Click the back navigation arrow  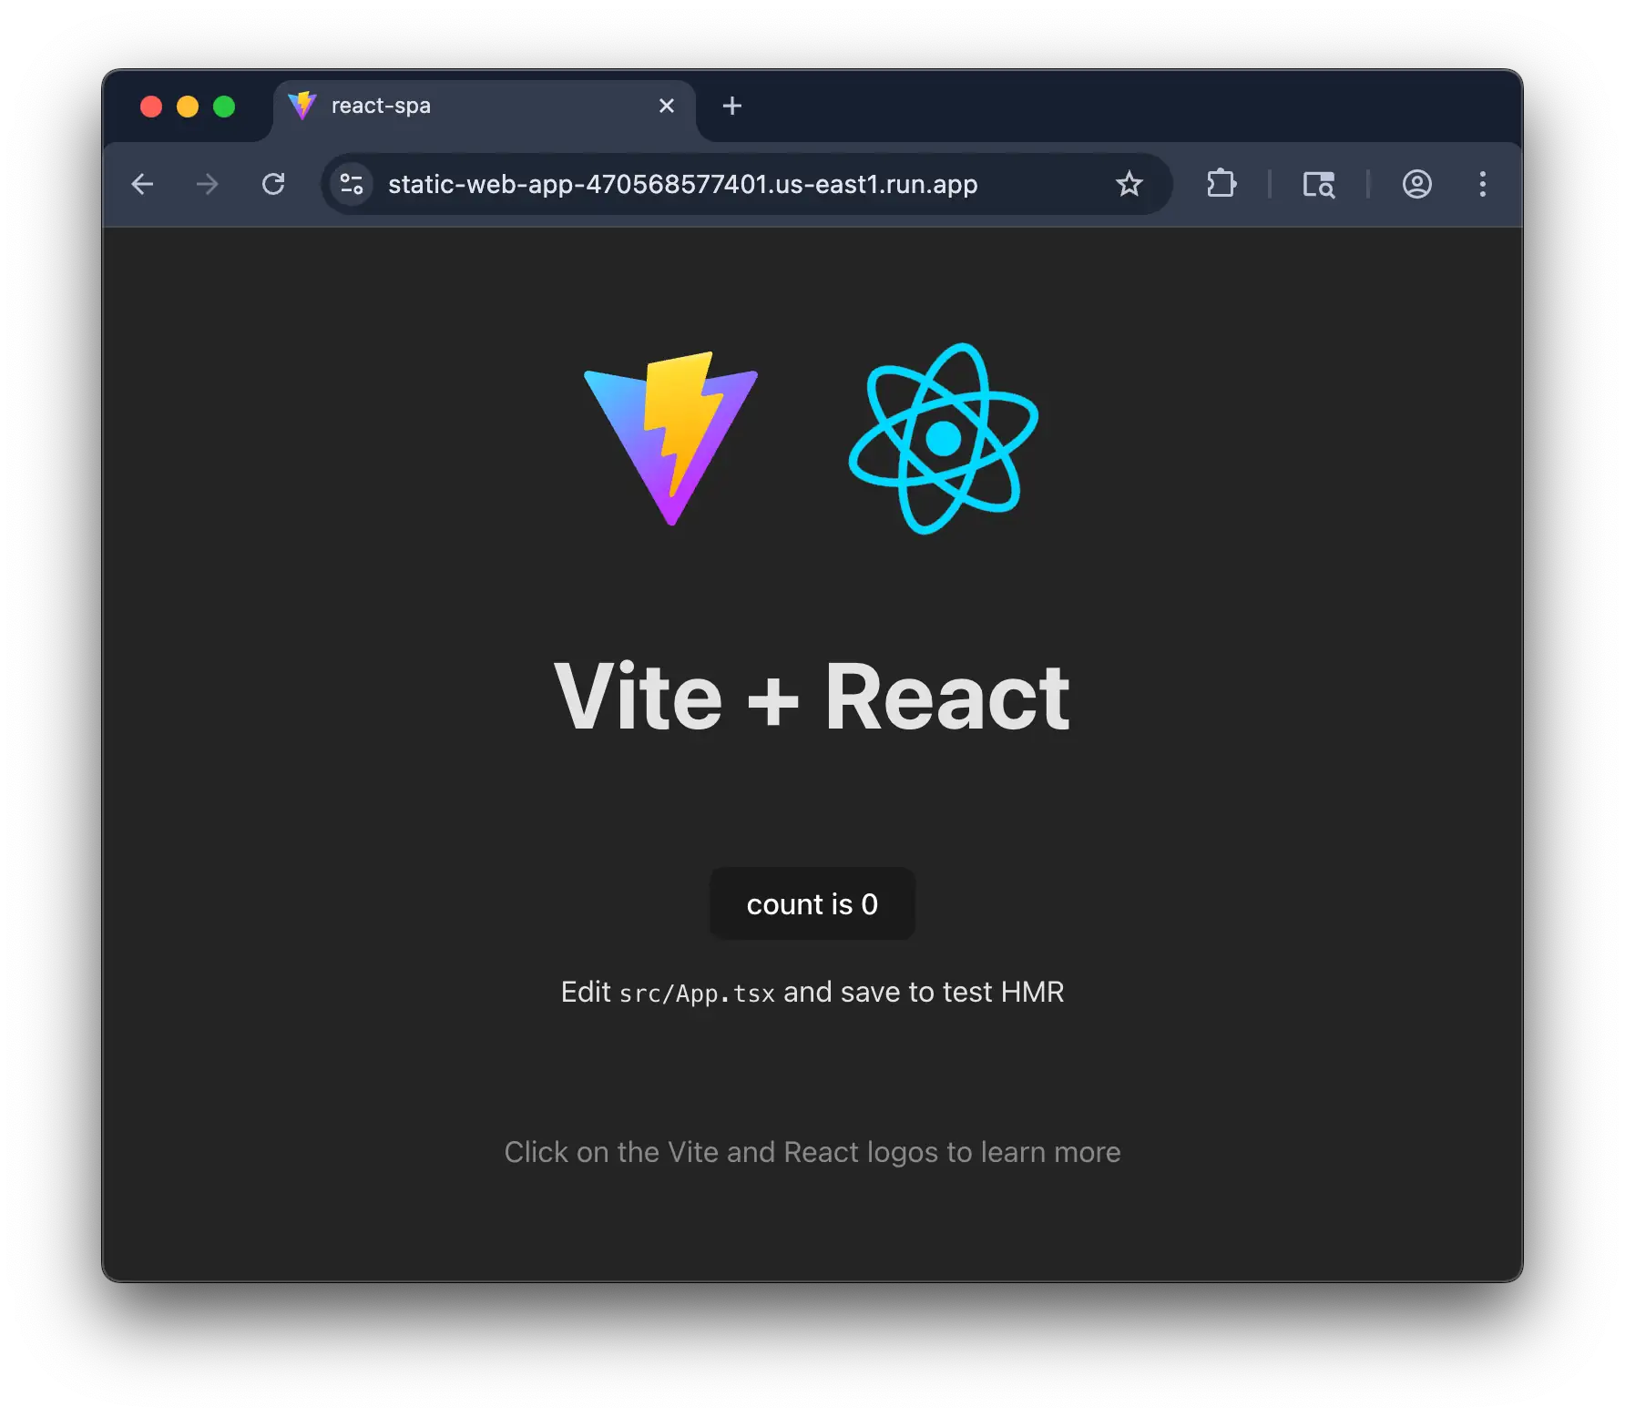[x=142, y=184]
